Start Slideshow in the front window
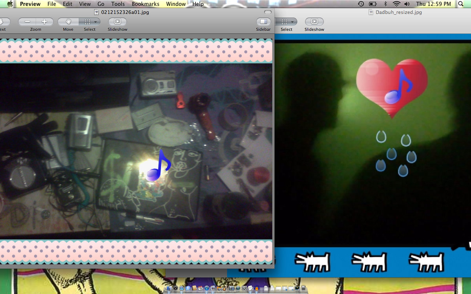The image size is (471, 294). coord(117,22)
